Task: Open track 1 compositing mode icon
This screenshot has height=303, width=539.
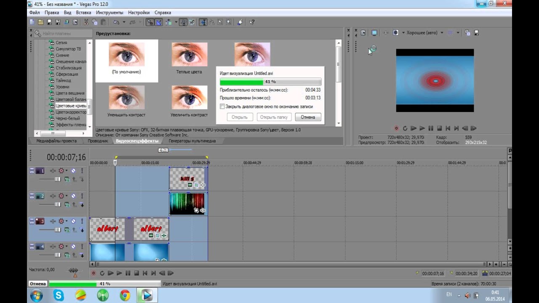Action: tap(67, 179)
